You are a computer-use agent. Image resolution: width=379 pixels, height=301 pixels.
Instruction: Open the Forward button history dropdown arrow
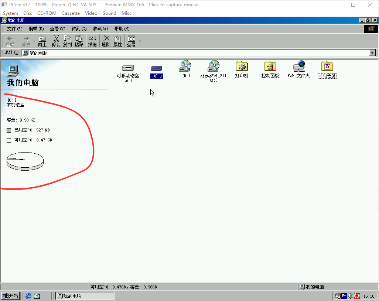click(35, 41)
